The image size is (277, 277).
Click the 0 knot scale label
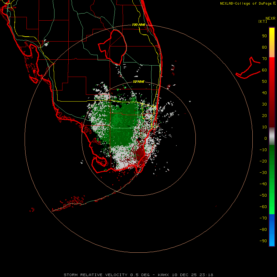coord(266,138)
